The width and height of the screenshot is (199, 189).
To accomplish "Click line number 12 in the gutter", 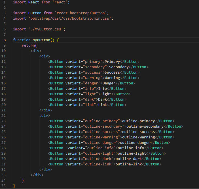I will point(3,62).
